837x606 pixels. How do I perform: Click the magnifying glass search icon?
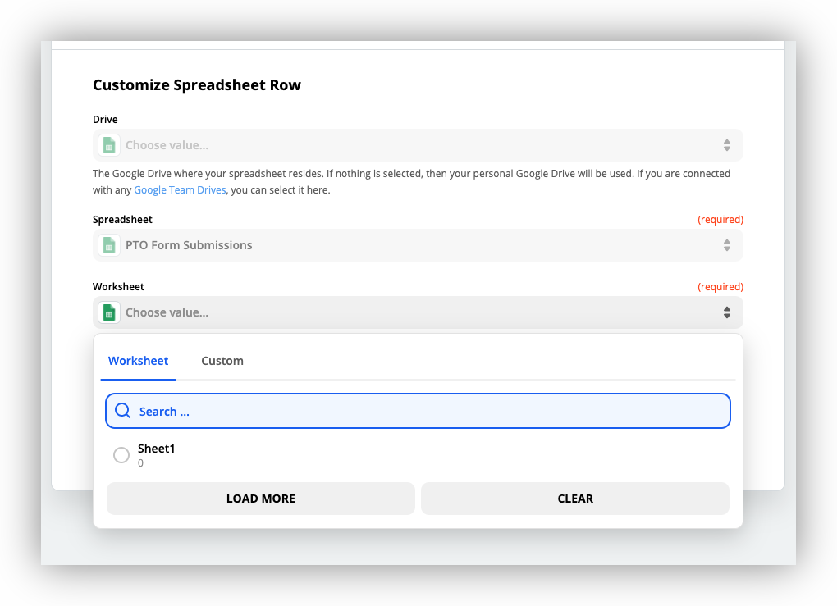point(123,411)
